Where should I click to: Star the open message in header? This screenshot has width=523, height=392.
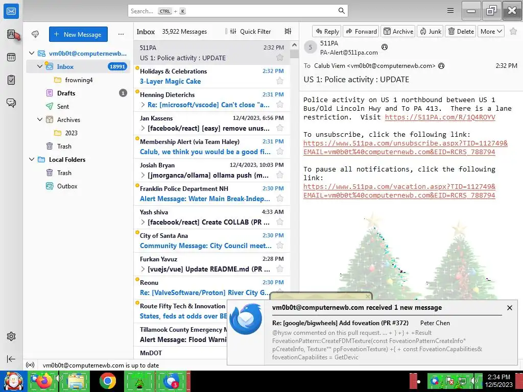513,31
